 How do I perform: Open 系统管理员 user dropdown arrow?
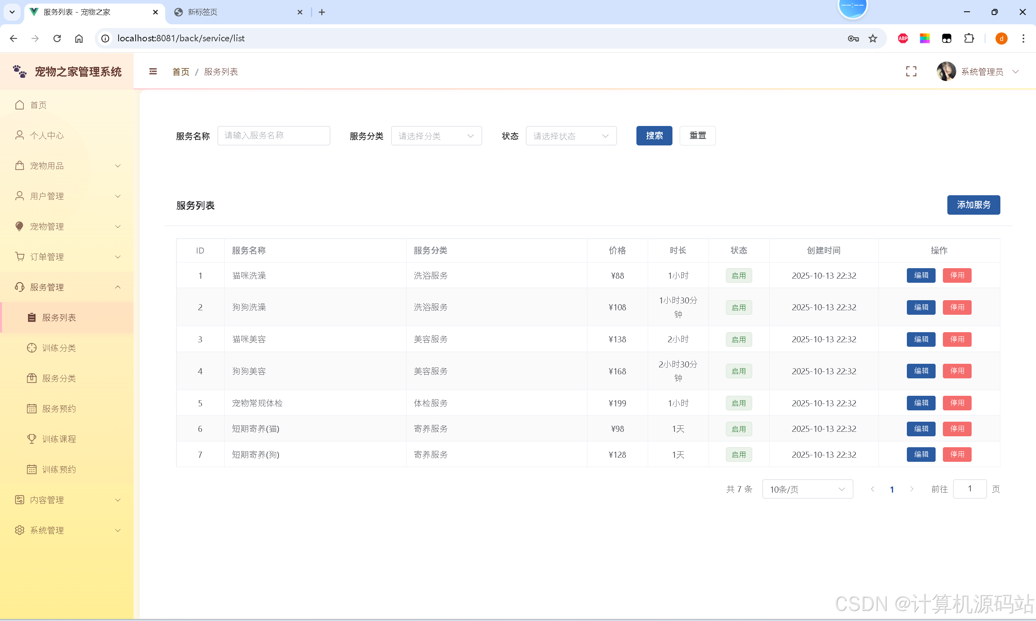pyautogui.click(x=1015, y=72)
